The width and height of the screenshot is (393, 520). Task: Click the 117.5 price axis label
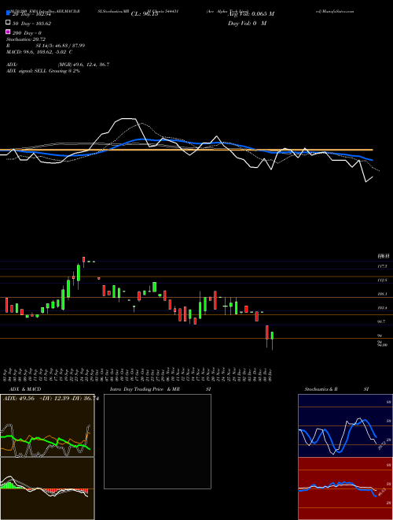click(x=382, y=266)
